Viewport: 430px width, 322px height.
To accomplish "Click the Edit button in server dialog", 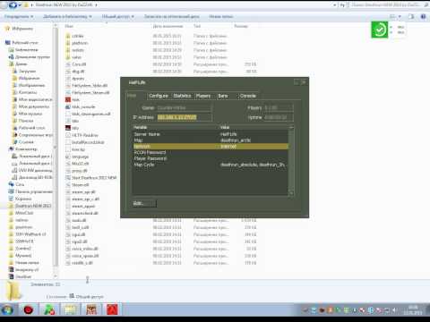I will 144,204.
